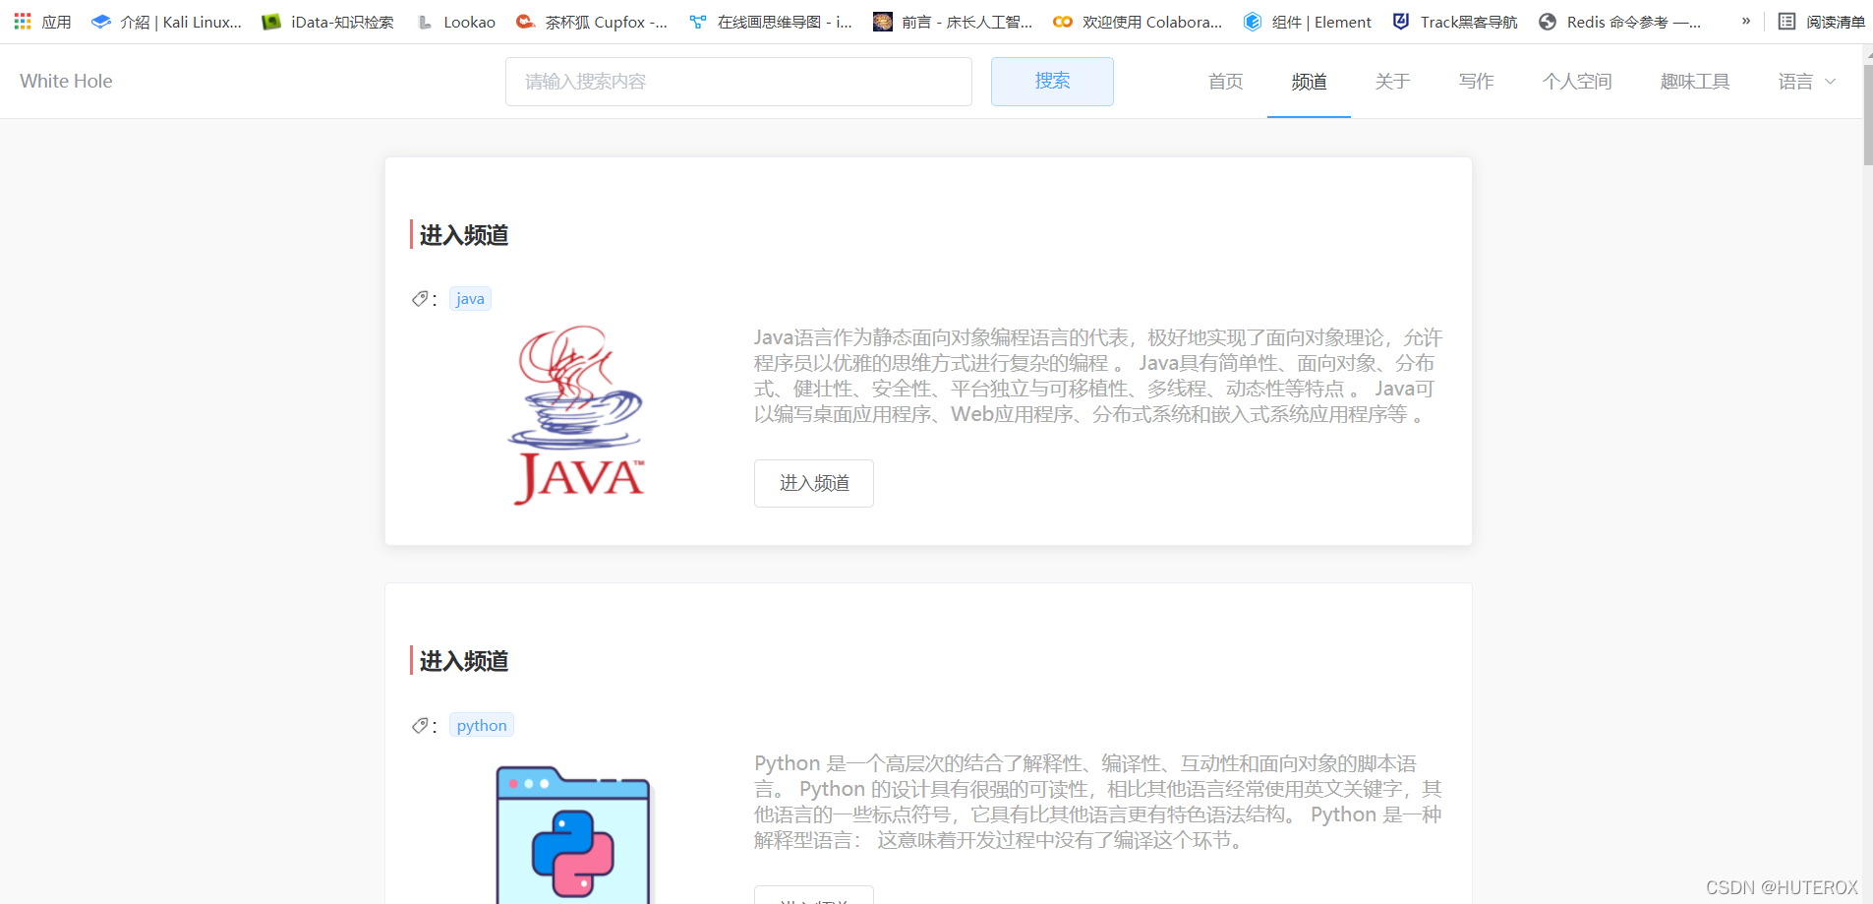Click the Python logo image

(573, 834)
